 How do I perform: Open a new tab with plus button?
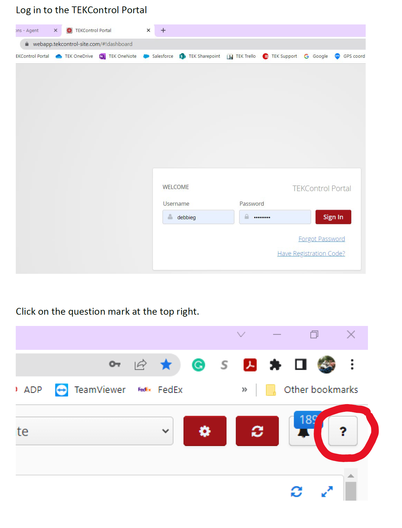click(x=163, y=30)
